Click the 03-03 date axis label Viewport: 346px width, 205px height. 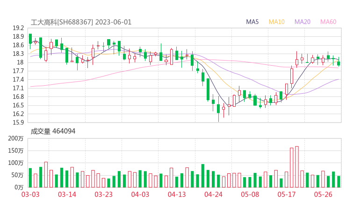pos(30,194)
